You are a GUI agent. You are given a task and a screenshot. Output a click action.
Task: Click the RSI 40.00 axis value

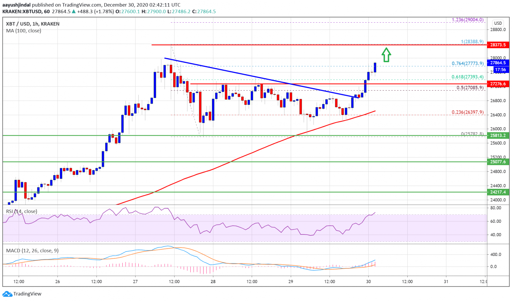pos(496,235)
